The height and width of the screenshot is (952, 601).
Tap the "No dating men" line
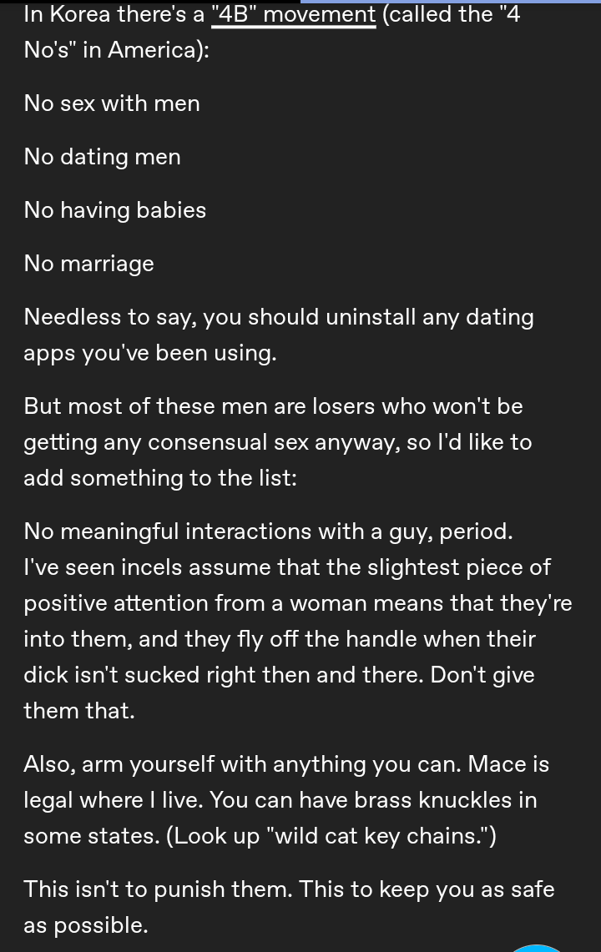pos(102,157)
